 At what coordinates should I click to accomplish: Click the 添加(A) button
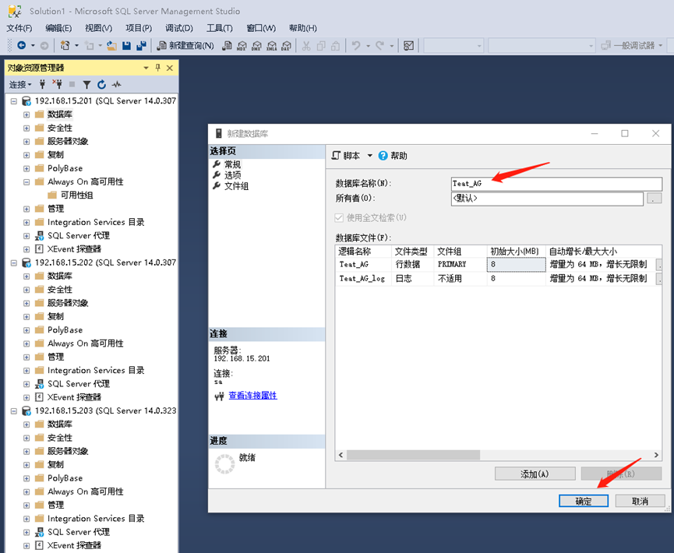click(x=535, y=474)
